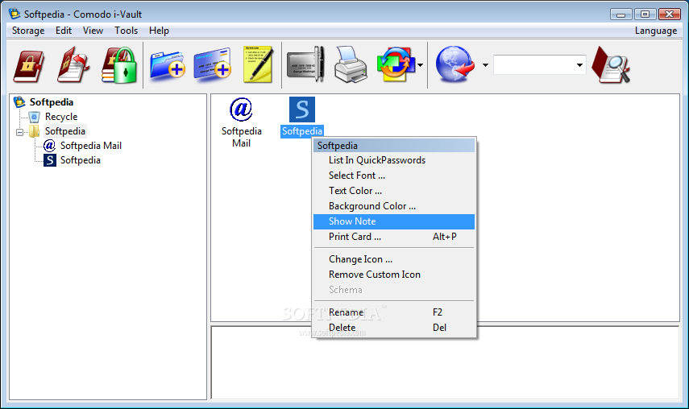
Task: Choose Print Card in context menu
Action: point(394,237)
